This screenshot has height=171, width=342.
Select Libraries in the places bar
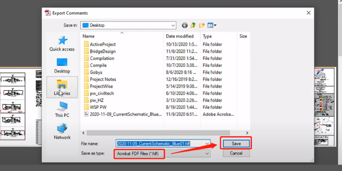coord(62,87)
